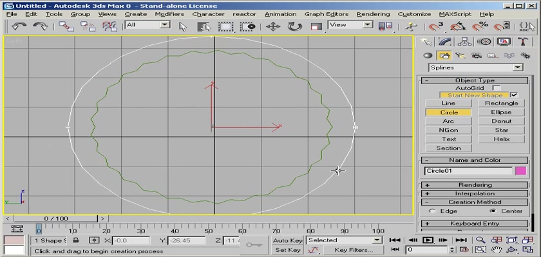
Task: Open the MAXScript menu
Action: click(455, 14)
